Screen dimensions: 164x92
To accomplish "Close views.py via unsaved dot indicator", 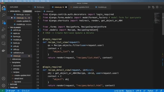I will pos(66,7).
